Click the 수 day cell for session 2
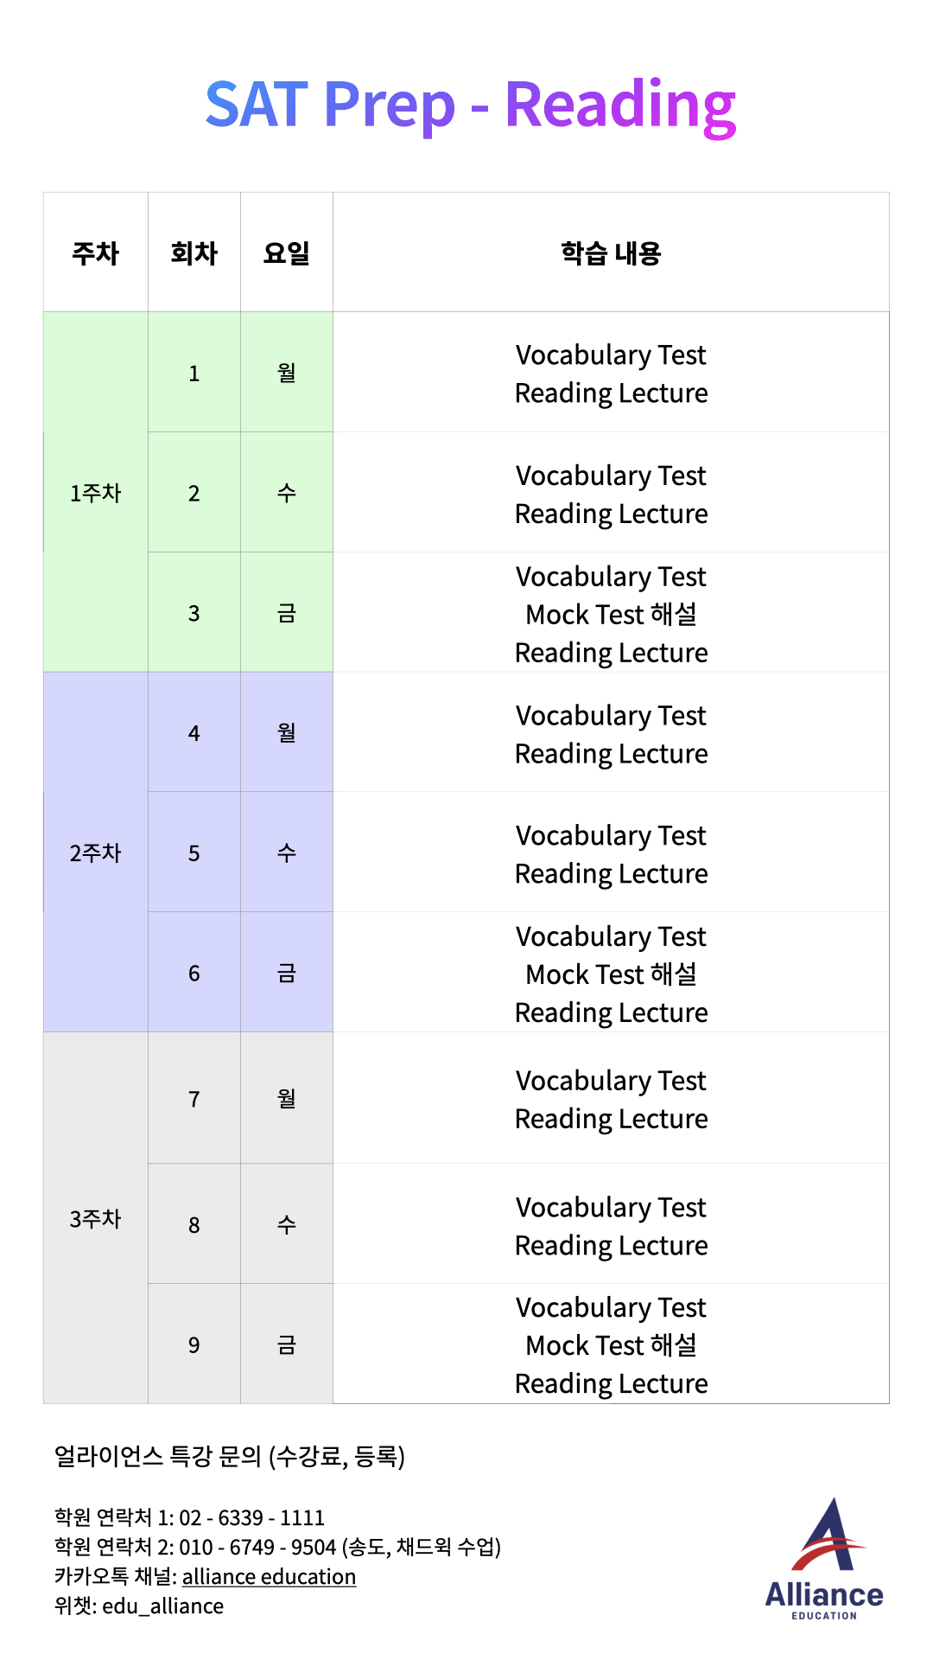Image resolution: width=933 pixels, height=1660 pixels. click(286, 493)
